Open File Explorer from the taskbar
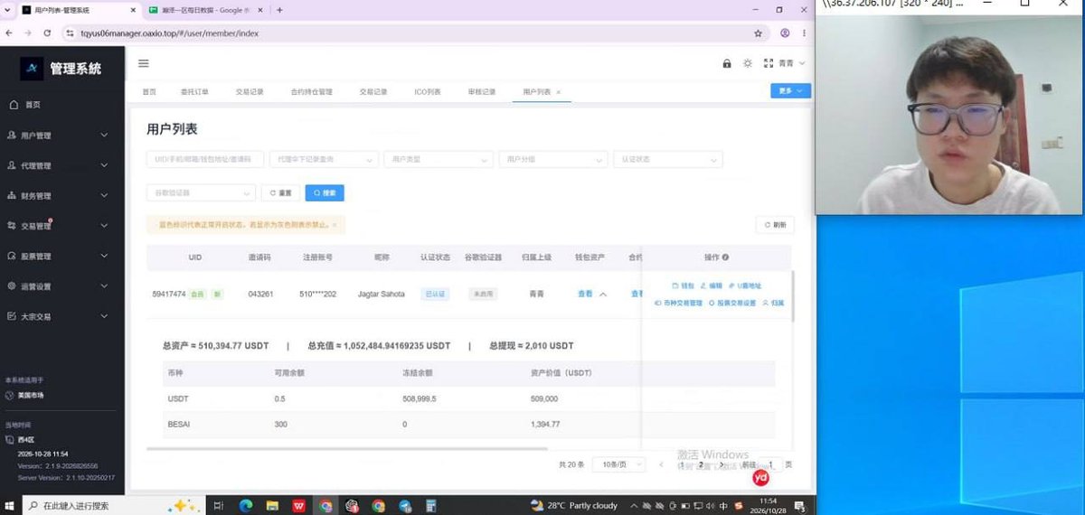 pyautogui.click(x=272, y=506)
